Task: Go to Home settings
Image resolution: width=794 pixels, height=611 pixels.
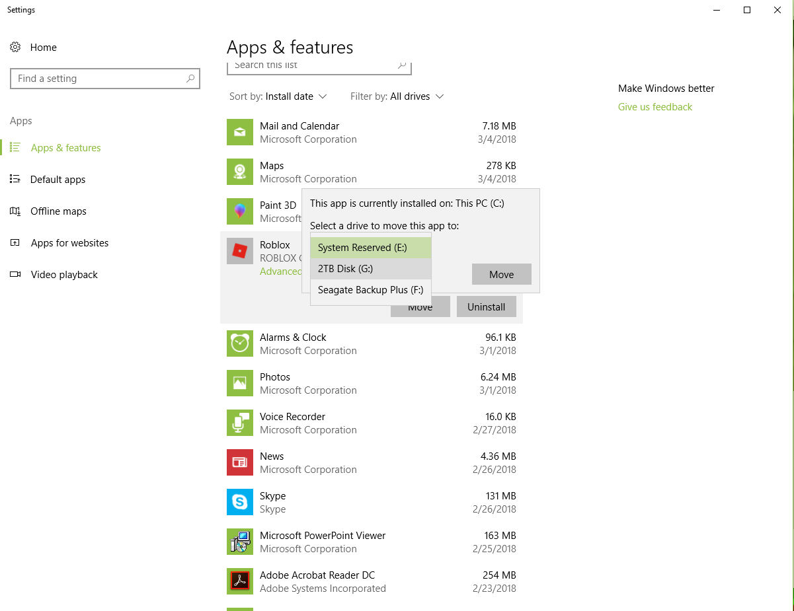Action: click(x=44, y=48)
